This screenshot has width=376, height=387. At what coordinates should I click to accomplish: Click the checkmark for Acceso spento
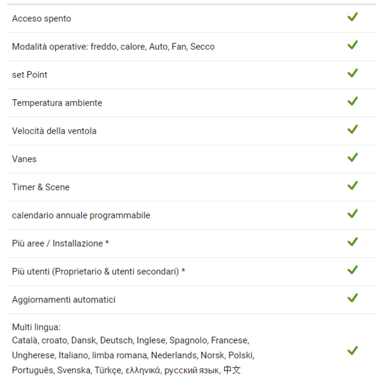pos(352,17)
